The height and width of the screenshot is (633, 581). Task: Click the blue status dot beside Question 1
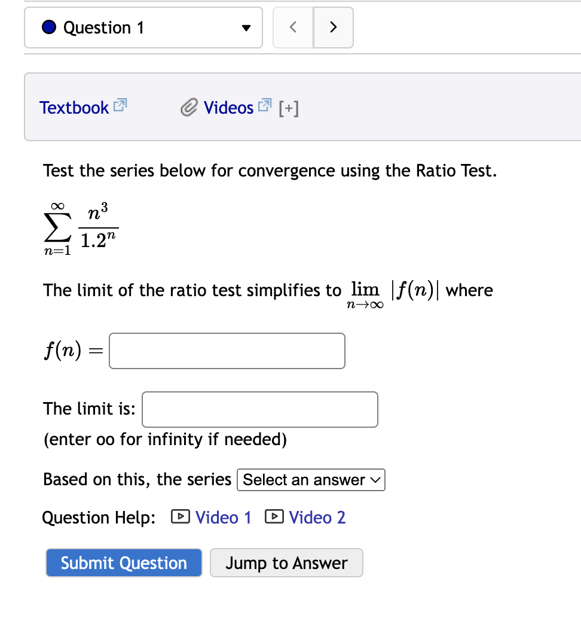(48, 27)
